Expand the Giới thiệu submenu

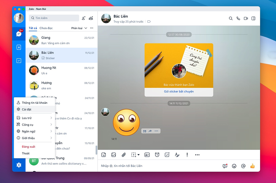tap(34, 138)
